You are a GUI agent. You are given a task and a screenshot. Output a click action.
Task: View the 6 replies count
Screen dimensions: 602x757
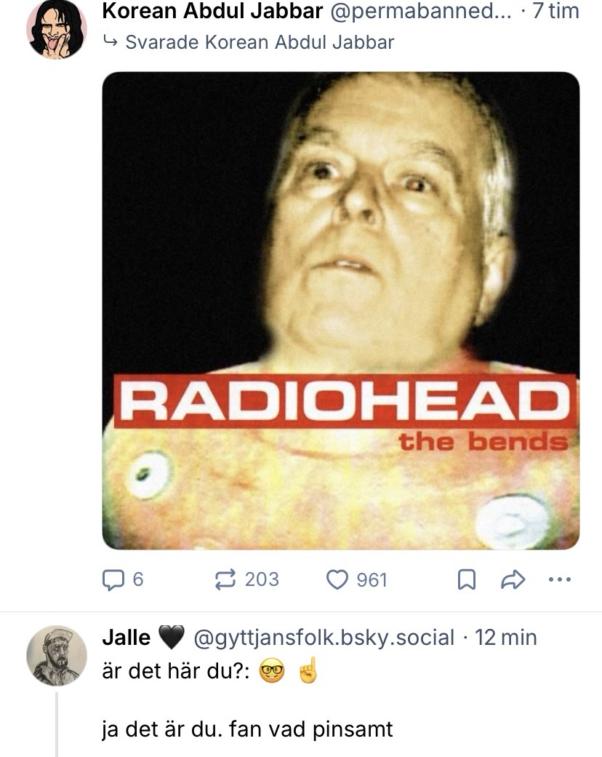[138, 579]
